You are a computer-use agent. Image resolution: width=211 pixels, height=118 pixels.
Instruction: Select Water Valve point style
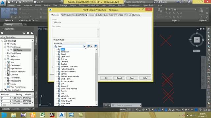pos(65,104)
